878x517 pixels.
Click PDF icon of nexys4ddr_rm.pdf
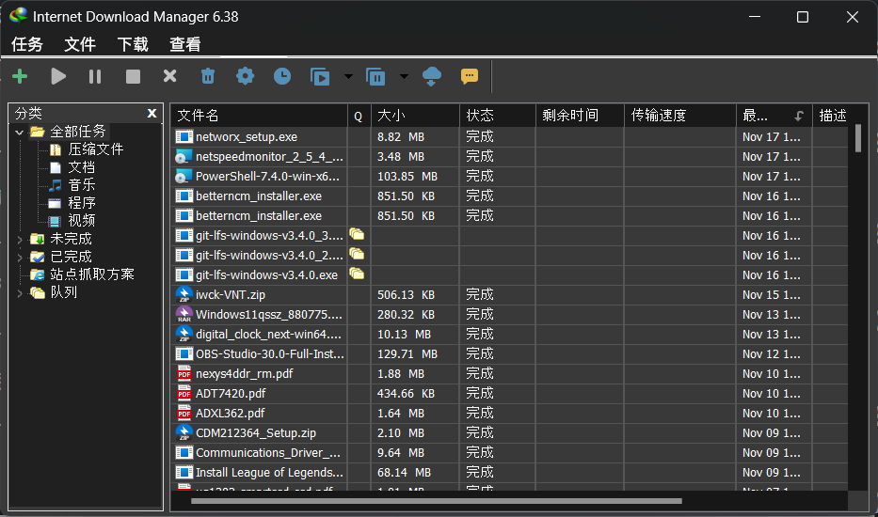184,373
